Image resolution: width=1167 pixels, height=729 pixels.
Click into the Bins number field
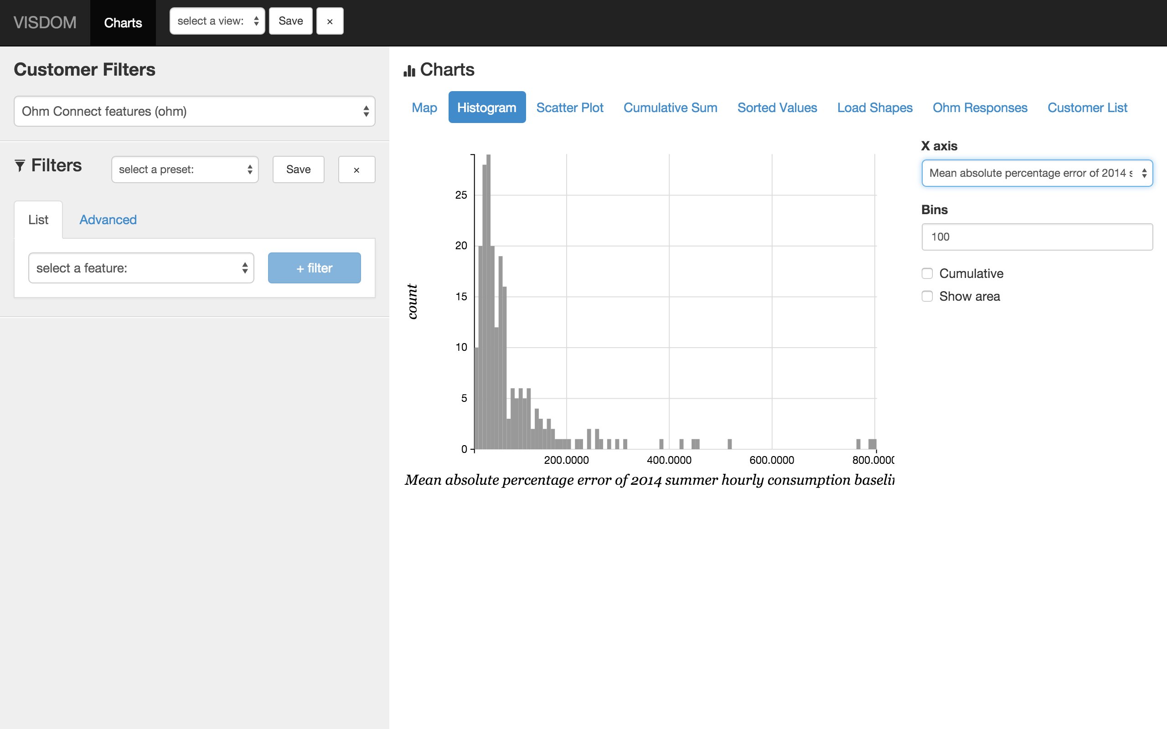tap(1037, 237)
